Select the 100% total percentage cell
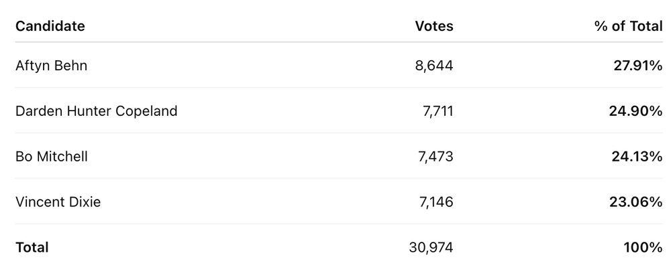The width and height of the screenshot is (671, 280). tap(642, 247)
